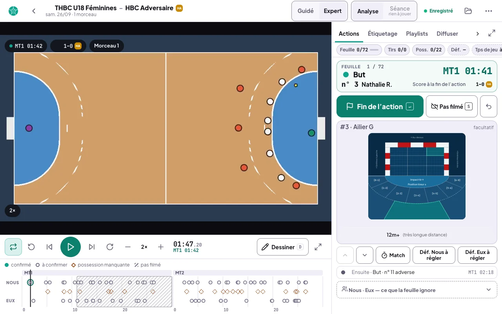This screenshot has width=502, height=314.
Task: Mark the action as Pas filmé
Action: (452, 106)
